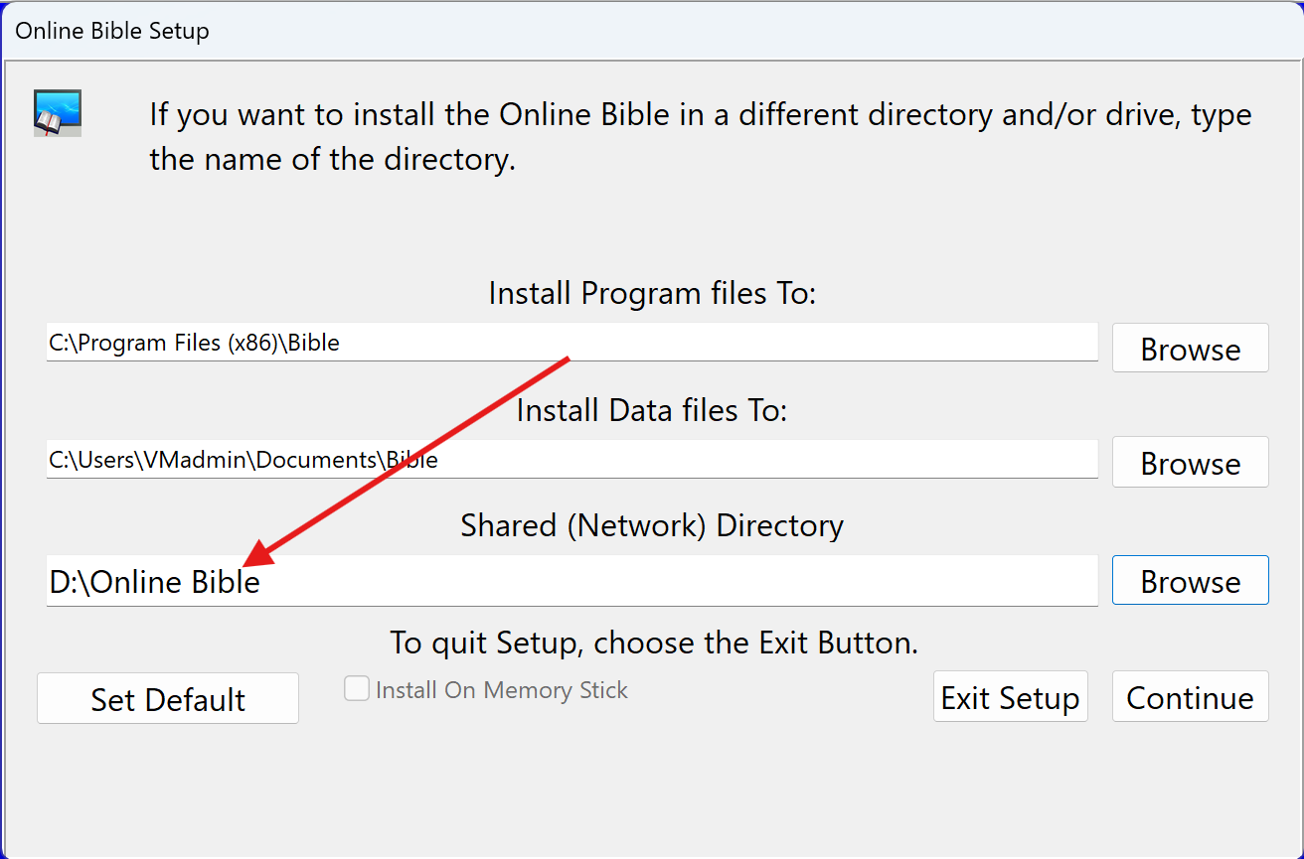Image resolution: width=1304 pixels, height=859 pixels.
Task: Click the 'Shared (Network) Directory' label
Action: coord(652,525)
